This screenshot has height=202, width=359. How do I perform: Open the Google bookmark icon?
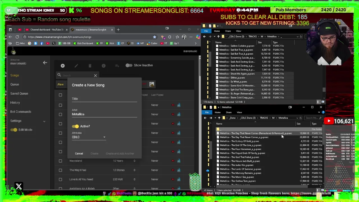pyautogui.click(x=29, y=43)
